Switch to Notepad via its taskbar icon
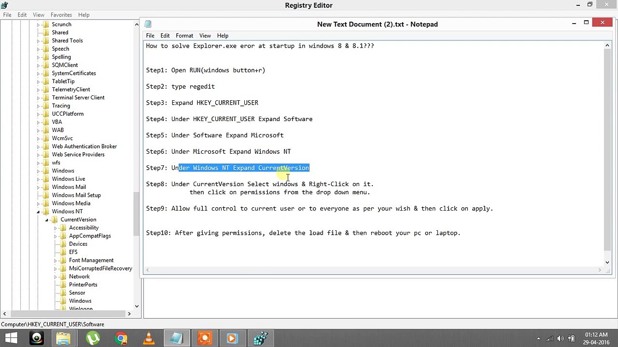 176,338
